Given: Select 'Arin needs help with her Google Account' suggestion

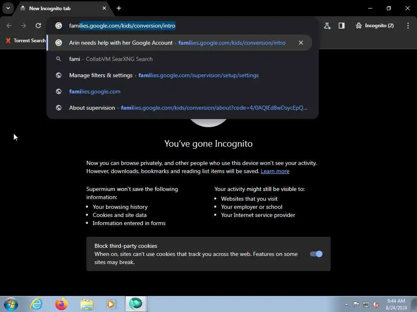Looking at the screenshot, I should click(179, 43).
